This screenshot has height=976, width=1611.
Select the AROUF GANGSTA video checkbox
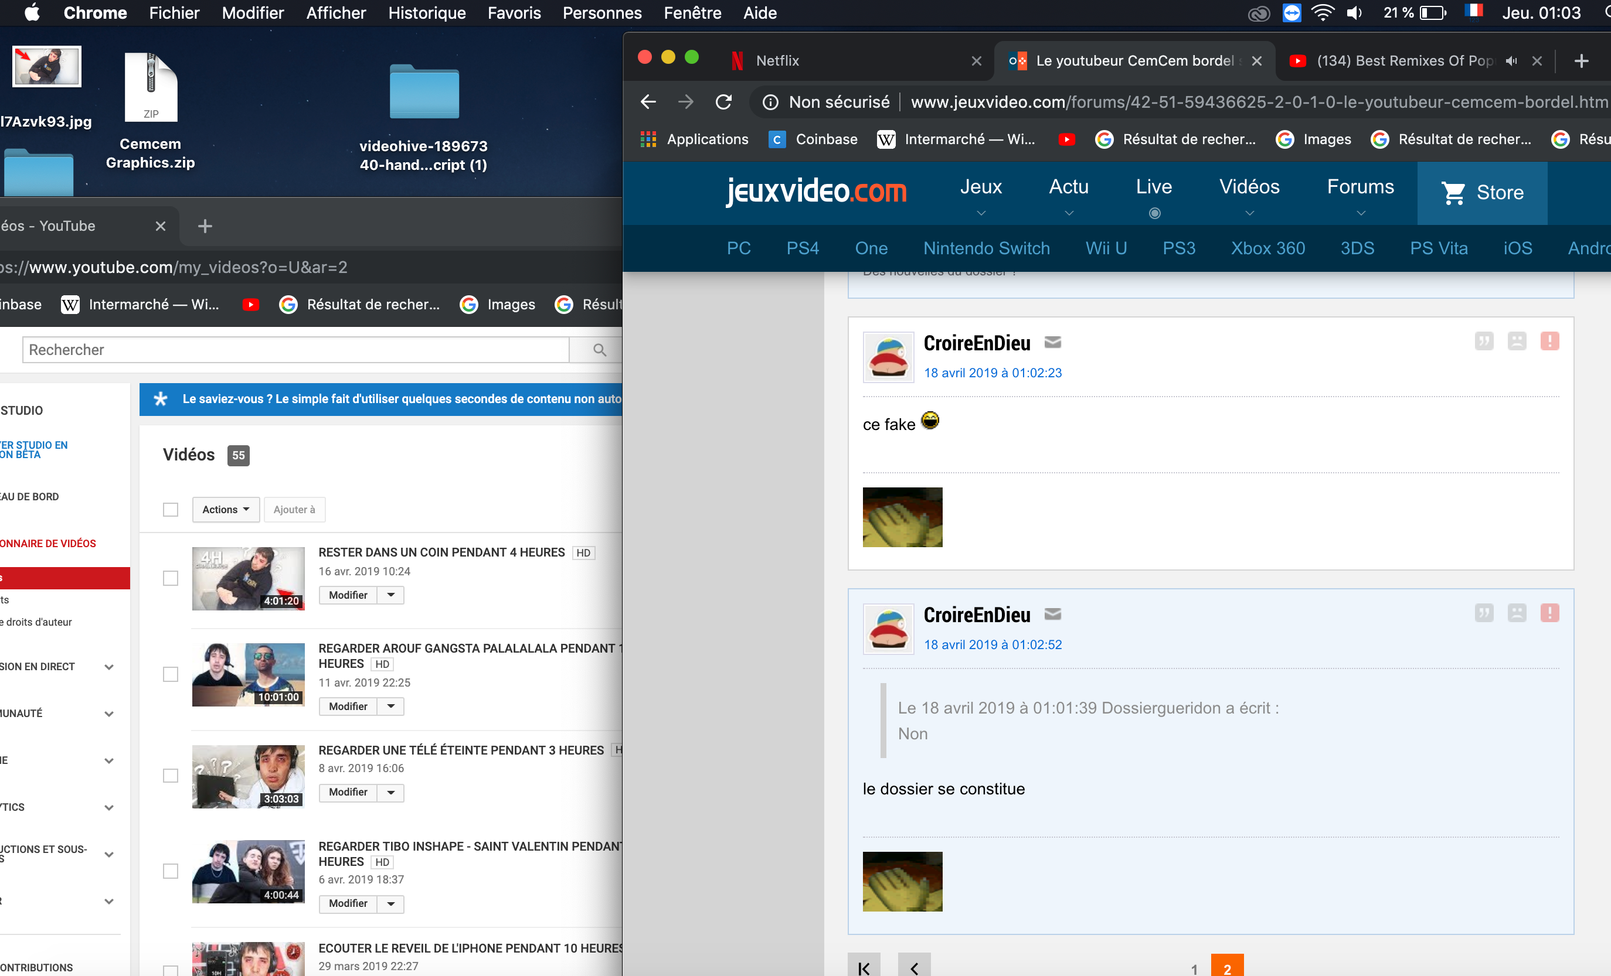click(171, 674)
